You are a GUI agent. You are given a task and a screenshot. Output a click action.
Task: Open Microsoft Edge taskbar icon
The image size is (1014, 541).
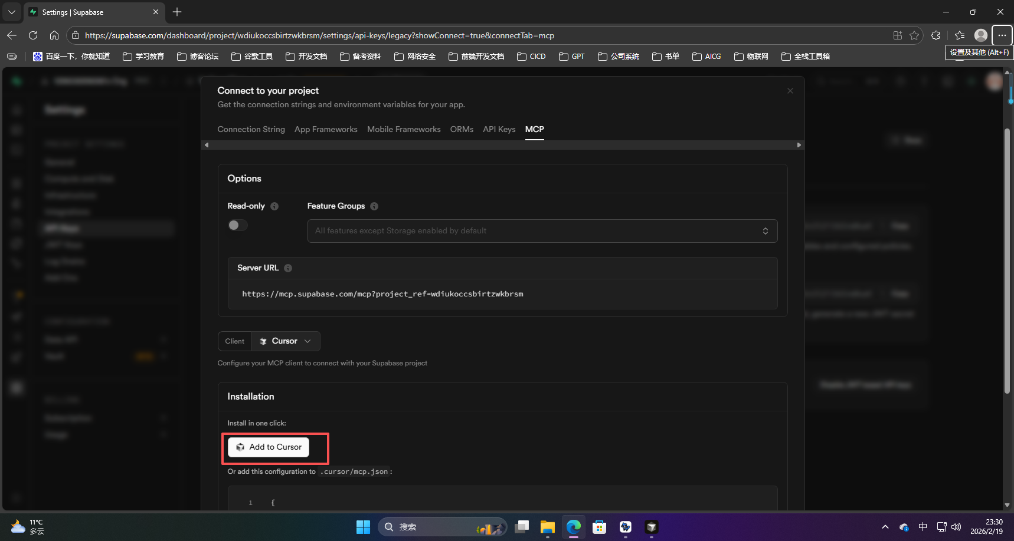574,527
